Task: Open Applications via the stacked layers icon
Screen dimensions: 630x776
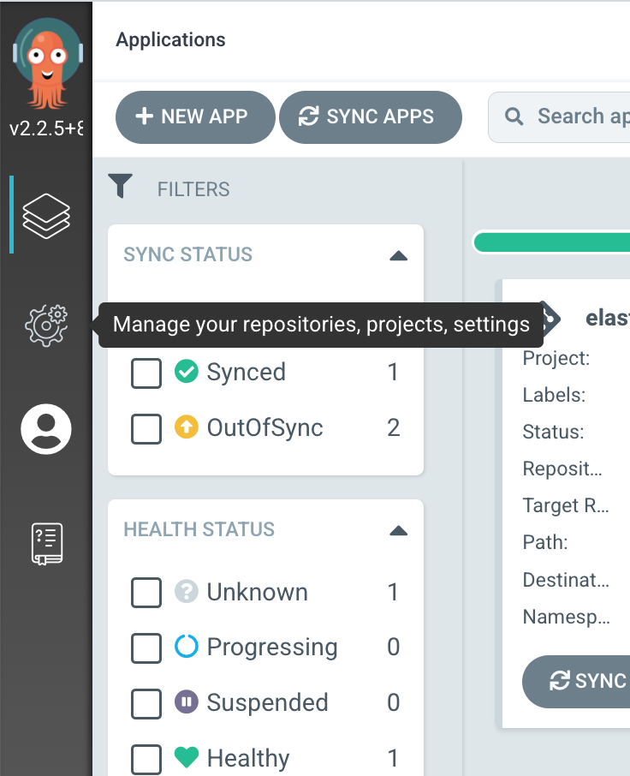Action: pos(46,216)
